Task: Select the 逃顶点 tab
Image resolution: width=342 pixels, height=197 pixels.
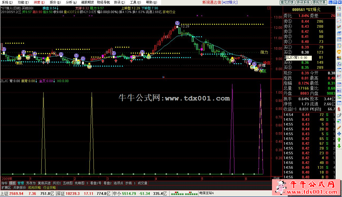Action: point(118,183)
